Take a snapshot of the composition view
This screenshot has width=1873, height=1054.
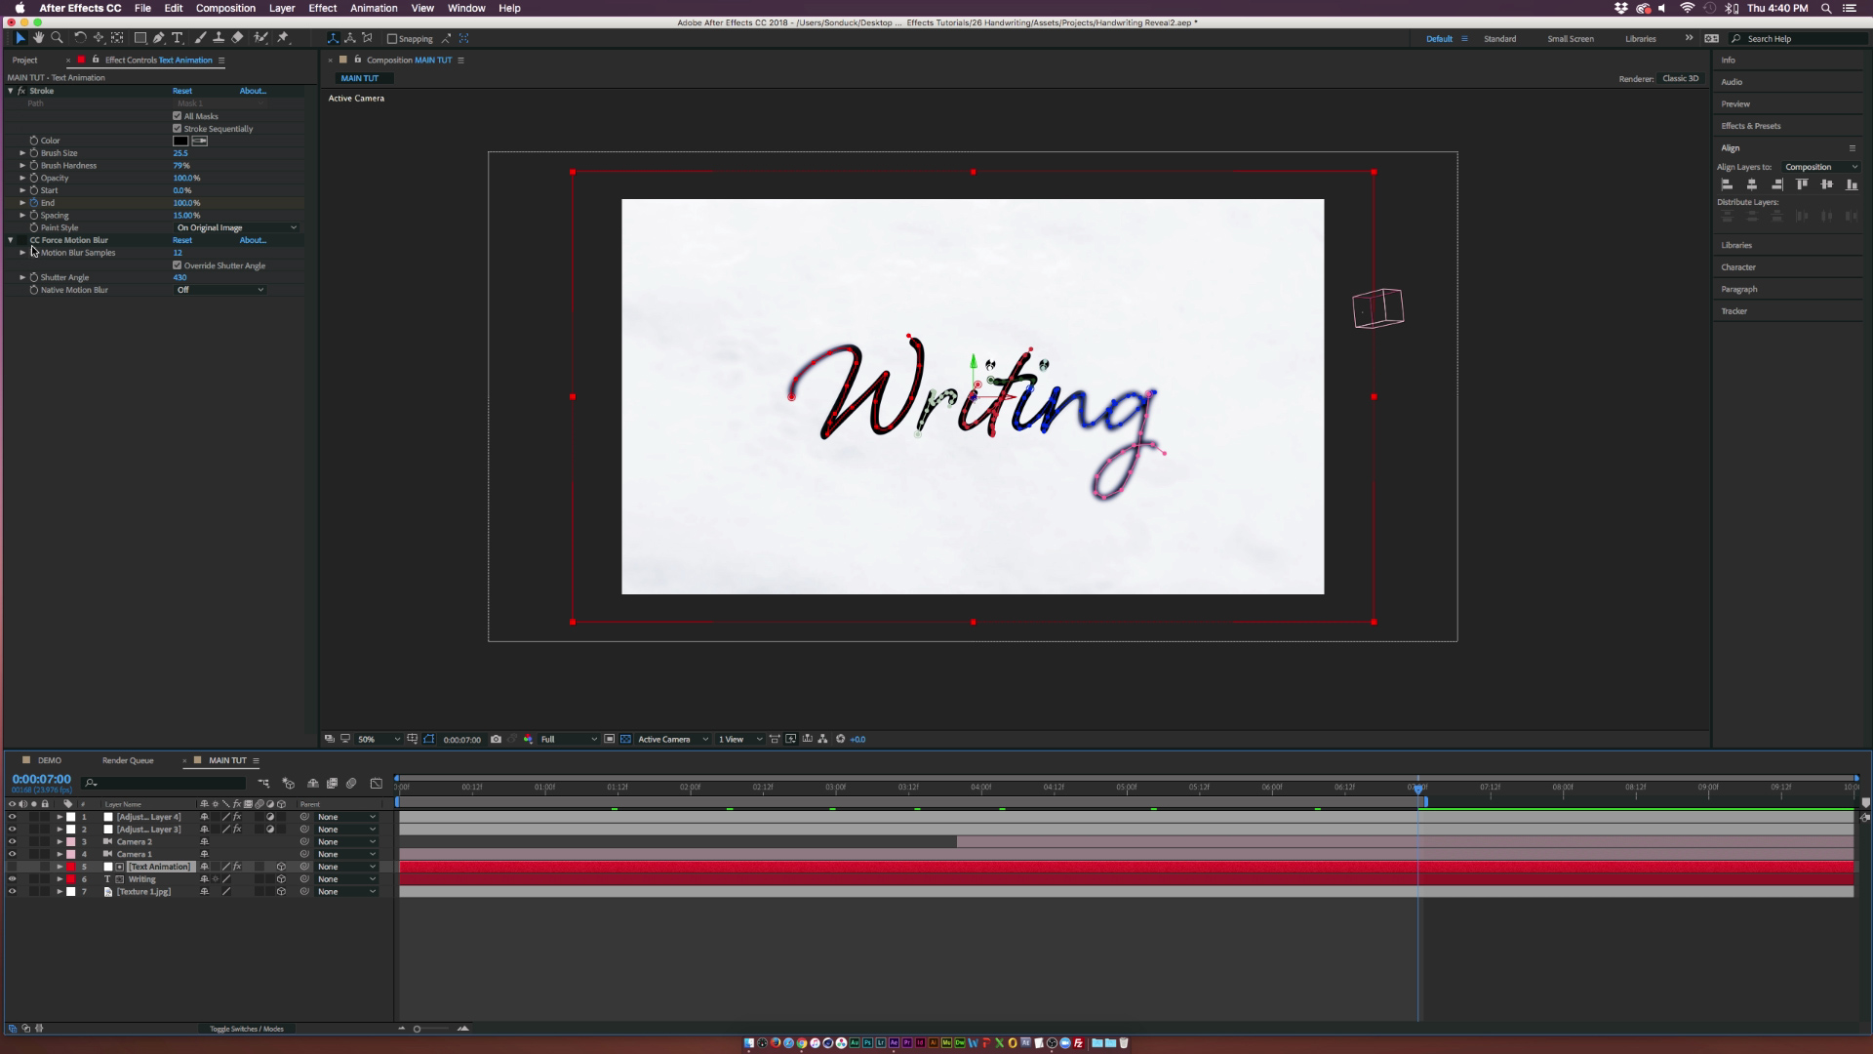[x=498, y=739]
